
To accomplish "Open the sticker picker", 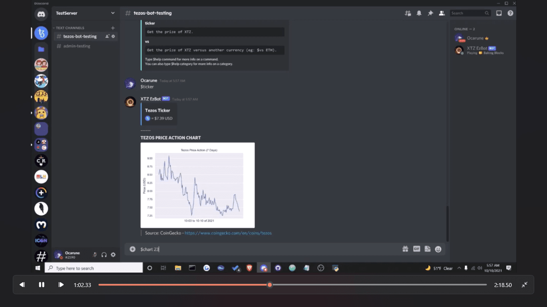I will click(427, 249).
